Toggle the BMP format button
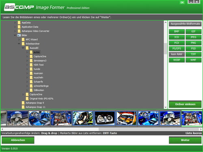 [177, 32]
